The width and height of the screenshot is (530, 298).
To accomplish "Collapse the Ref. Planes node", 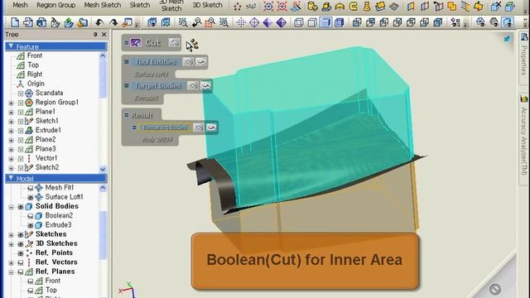I will [x=11, y=272].
